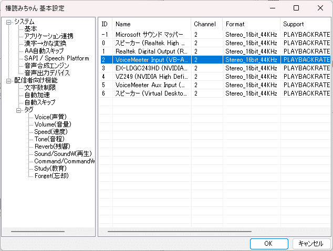Image resolution: width=333 pixels, height=251 pixels.
Task: Click the tree panel horizontal scrollbar
Action: click(38, 232)
